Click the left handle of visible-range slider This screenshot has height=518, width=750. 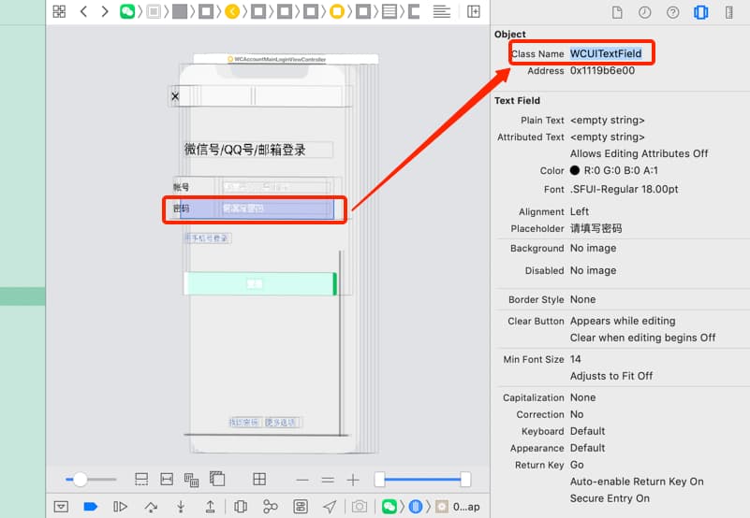[x=380, y=480]
